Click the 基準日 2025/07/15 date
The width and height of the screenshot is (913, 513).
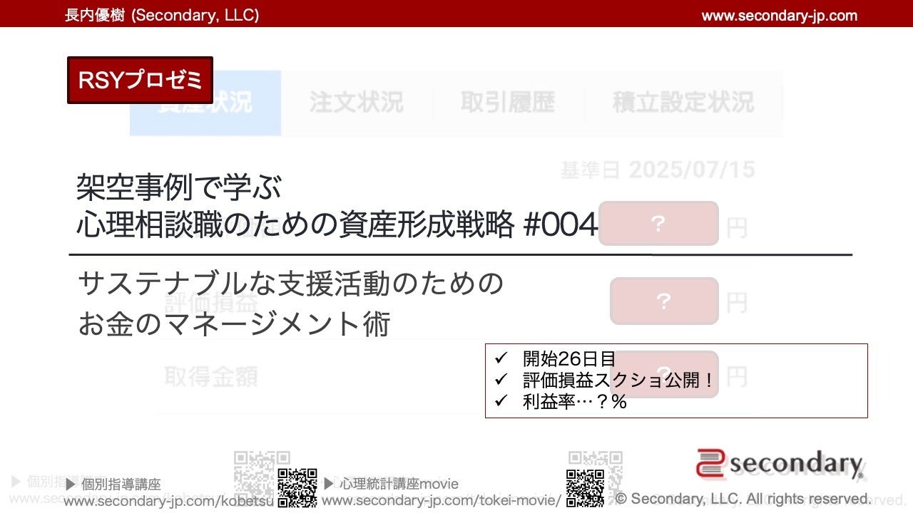(x=657, y=170)
